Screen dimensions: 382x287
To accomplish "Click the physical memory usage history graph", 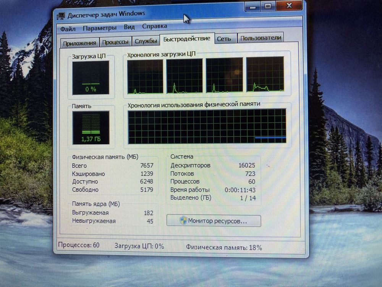I will click(x=207, y=126).
